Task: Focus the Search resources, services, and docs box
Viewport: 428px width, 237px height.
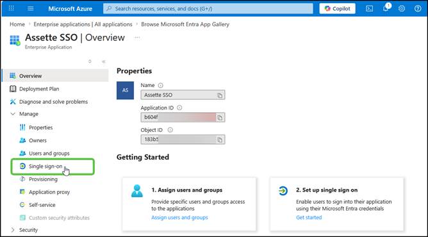Action: click(x=208, y=8)
